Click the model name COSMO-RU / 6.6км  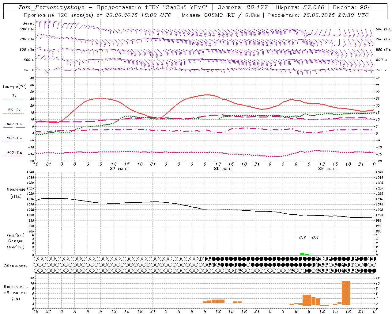[232, 15]
